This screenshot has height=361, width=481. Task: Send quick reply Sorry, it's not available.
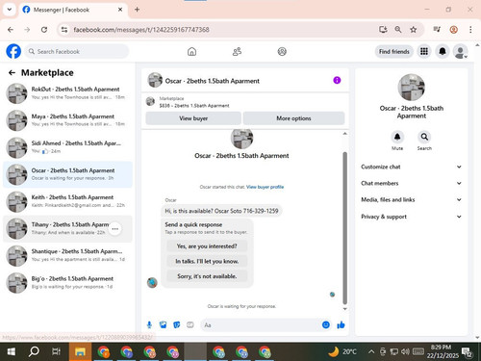[207, 276]
